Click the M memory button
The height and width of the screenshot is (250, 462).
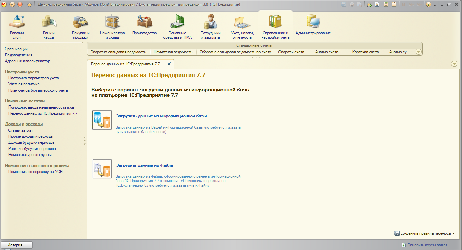pyautogui.click(x=403, y=4)
